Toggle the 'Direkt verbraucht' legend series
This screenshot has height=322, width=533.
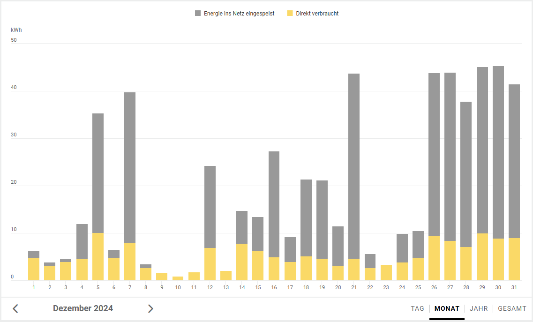point(317,14)
